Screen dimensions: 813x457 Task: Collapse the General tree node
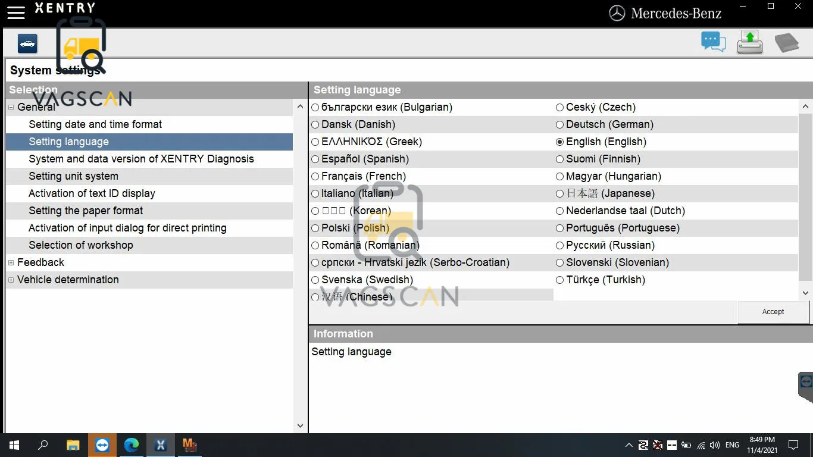tap(11, 108)
